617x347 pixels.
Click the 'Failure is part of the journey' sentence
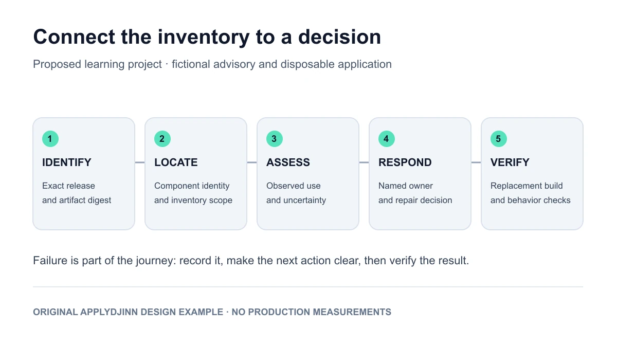pyautogui.click(x=251, y=260)
